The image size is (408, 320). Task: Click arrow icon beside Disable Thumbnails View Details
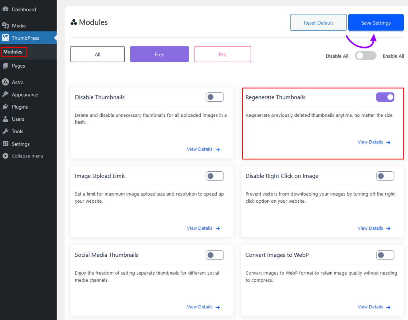point(218,149)
